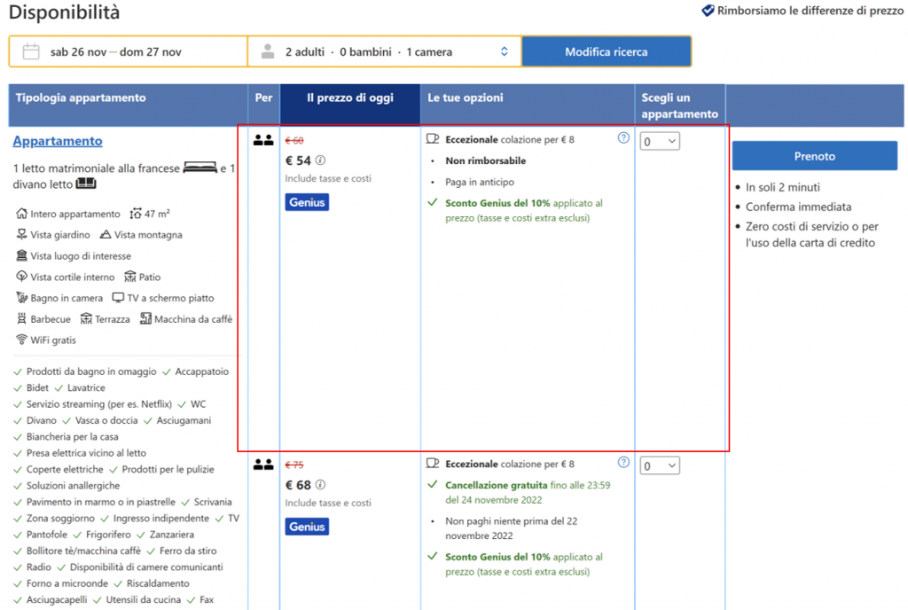Click the Barbecue amenity icon
Viewport: 908px width, 610px height.
[21, 319]
